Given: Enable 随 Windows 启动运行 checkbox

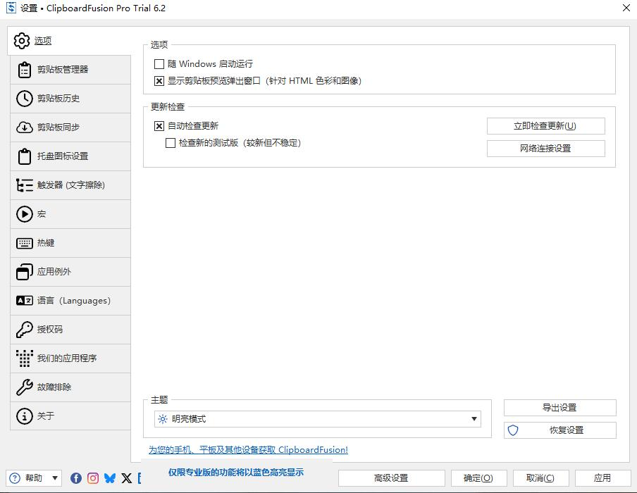Looking at the screenshot, I should pos(159,64).
